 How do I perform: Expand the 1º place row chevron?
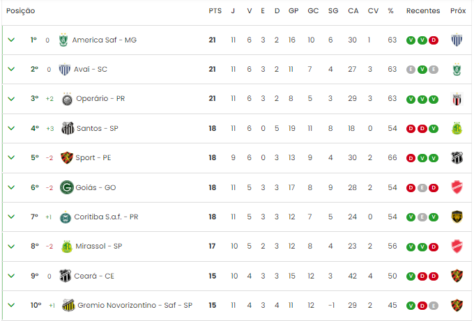pyautogui.click(x=11, y=40)
